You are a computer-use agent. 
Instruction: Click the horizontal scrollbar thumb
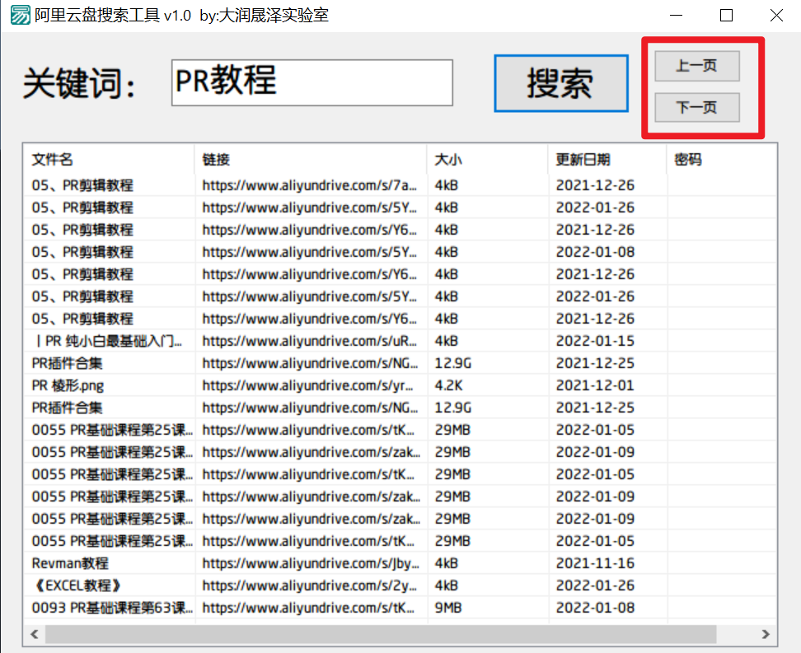point(381,634)
